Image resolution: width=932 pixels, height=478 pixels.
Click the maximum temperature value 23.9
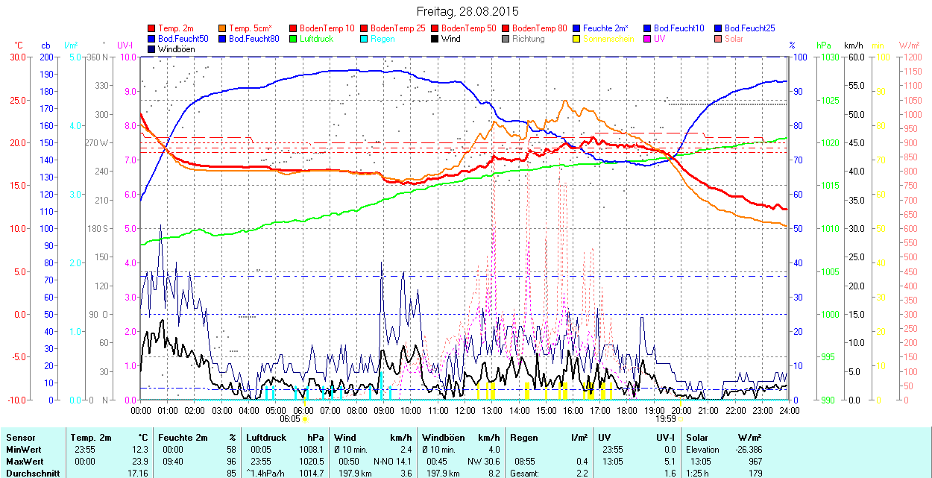click(x=140, y=462)
